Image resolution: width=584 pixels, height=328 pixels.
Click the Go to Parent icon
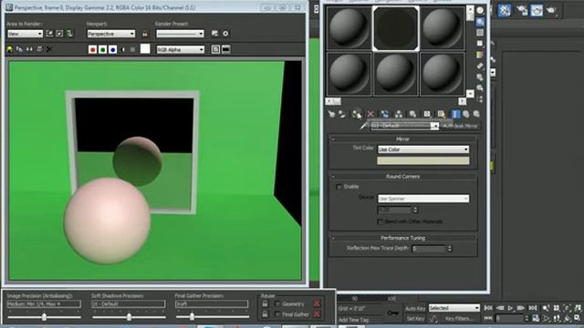coord(466,114)
